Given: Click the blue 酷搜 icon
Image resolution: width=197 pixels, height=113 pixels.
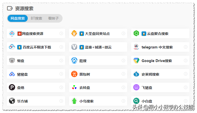Looking at the screenshot, I should (74, 61).
